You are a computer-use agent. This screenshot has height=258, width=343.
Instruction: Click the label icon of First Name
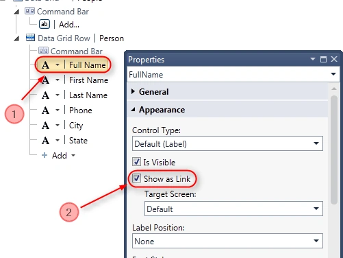point(45,80)
